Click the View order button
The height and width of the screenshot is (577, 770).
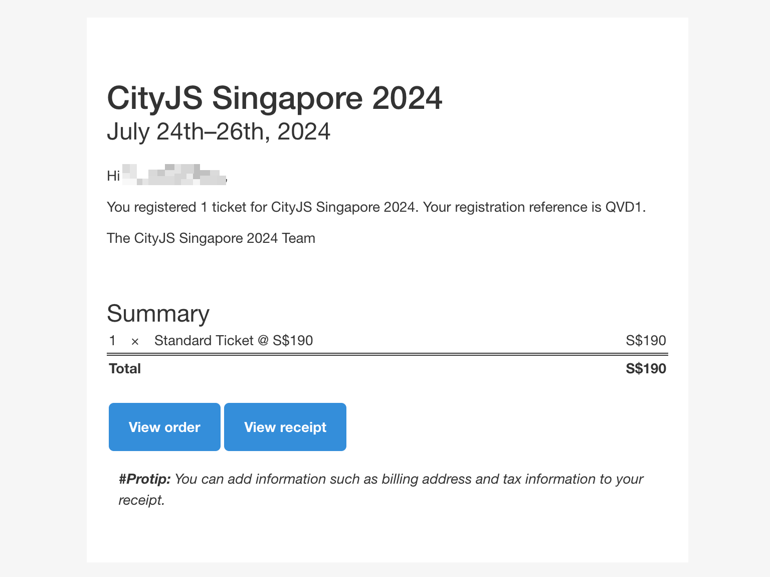tap(164, 427)
